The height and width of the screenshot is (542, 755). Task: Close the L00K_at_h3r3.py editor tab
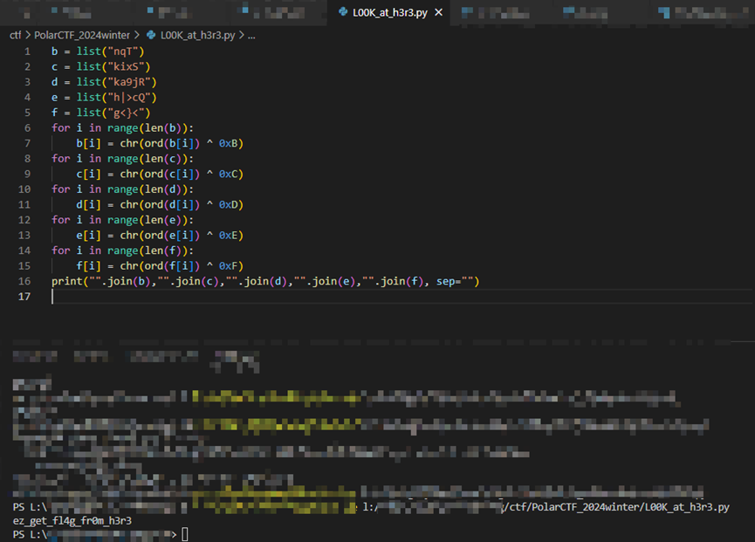tap(438, 12)
